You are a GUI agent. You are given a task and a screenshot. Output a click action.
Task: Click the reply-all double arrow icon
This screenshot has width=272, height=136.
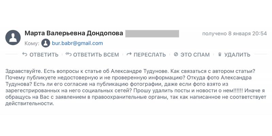coord(68,54)
